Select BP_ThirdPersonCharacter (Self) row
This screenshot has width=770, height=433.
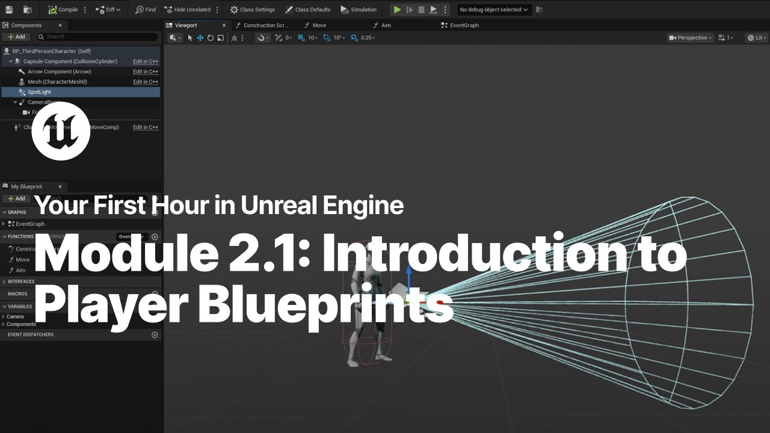click(81, 51)
